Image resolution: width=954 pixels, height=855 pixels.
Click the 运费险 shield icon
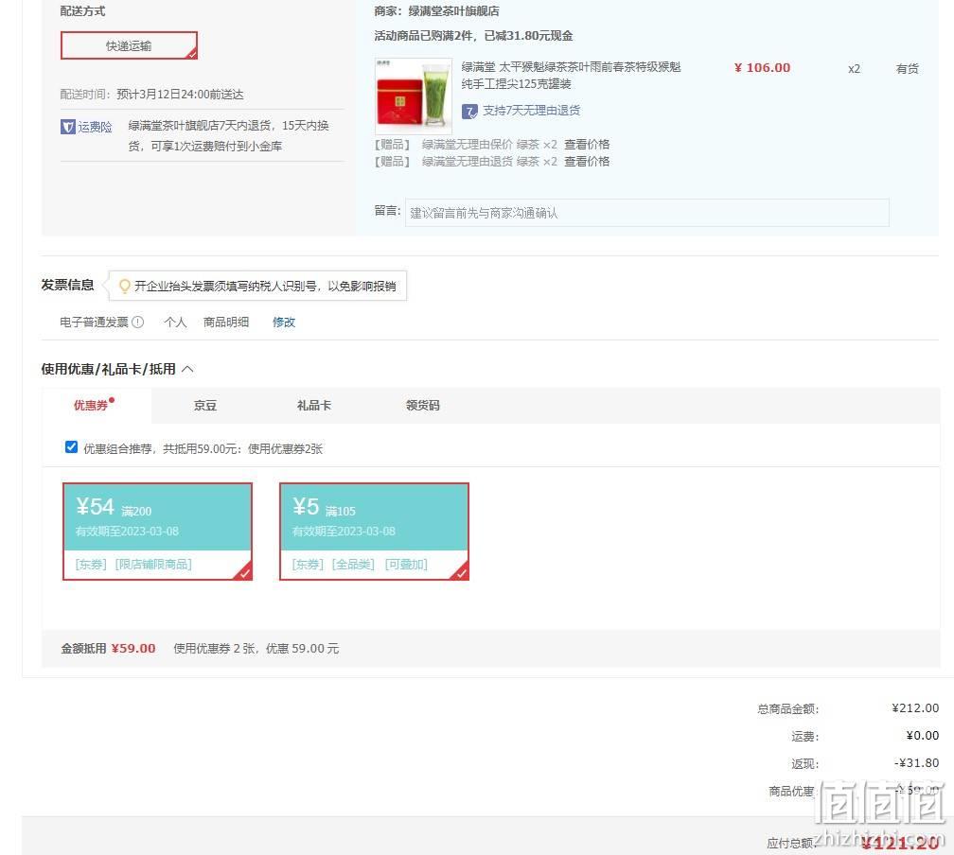67,127
